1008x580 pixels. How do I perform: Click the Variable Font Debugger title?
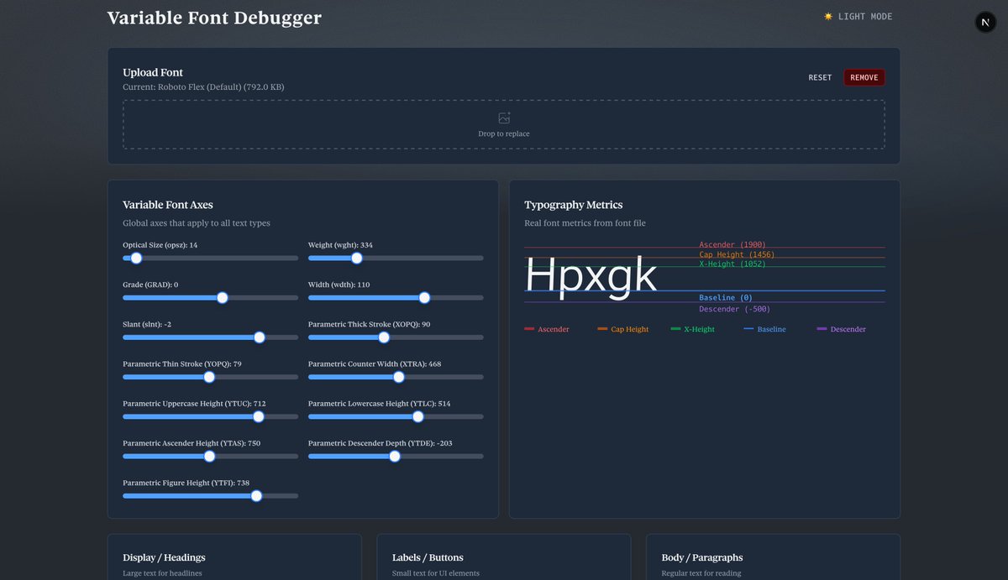point(214,18)
